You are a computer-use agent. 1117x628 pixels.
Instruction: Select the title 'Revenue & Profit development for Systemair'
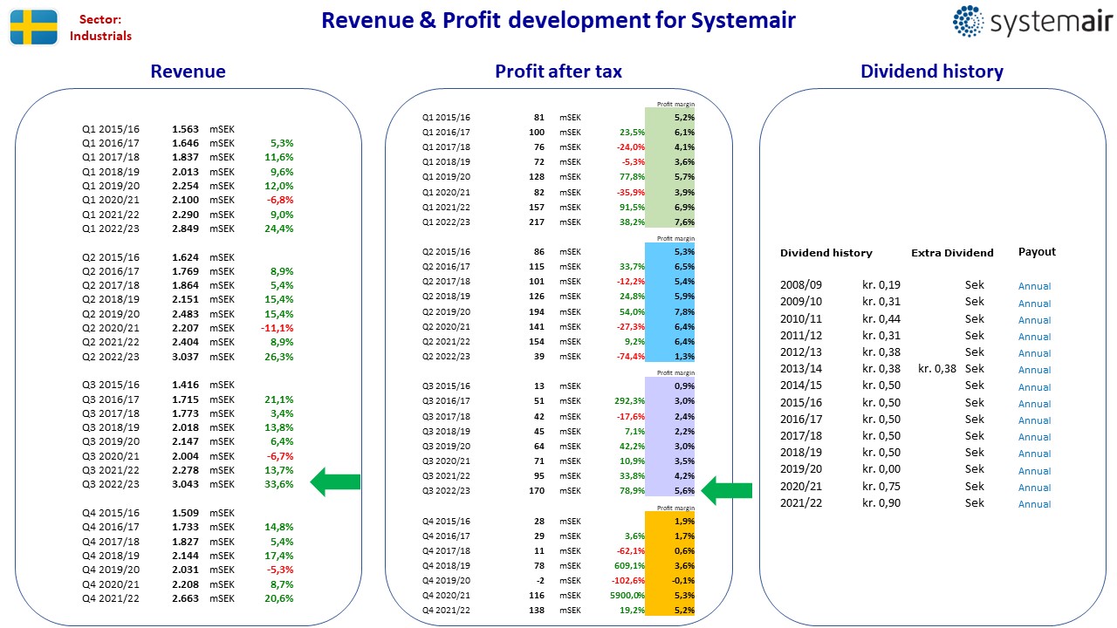(558, 20)
